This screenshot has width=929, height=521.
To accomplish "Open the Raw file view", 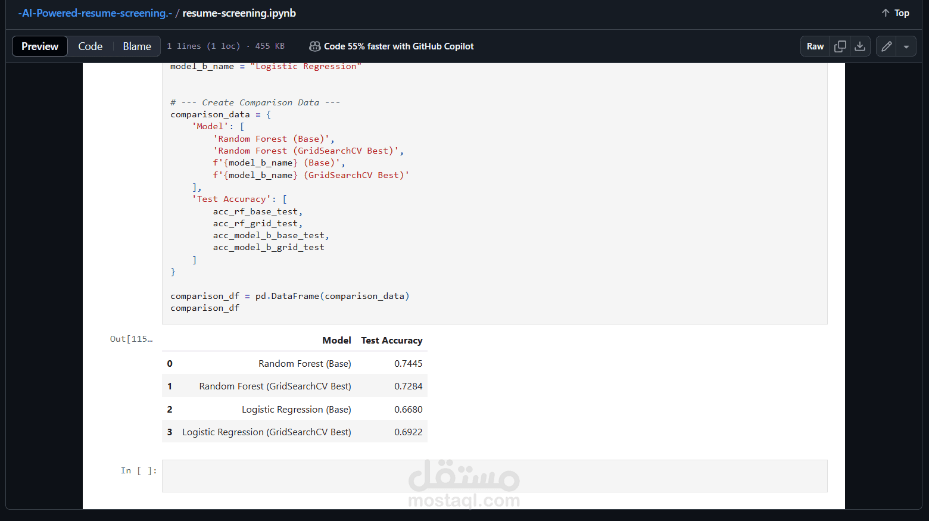I will pyautogui.click(x=815, y=46).
